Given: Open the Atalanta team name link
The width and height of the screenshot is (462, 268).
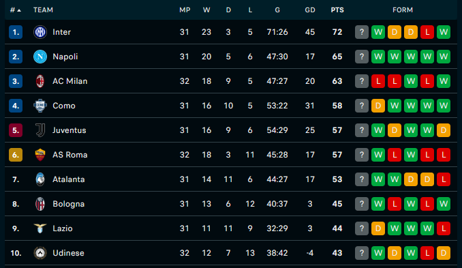Looking at the screenshot, I should pyautogui.click(x=69, y=179).
